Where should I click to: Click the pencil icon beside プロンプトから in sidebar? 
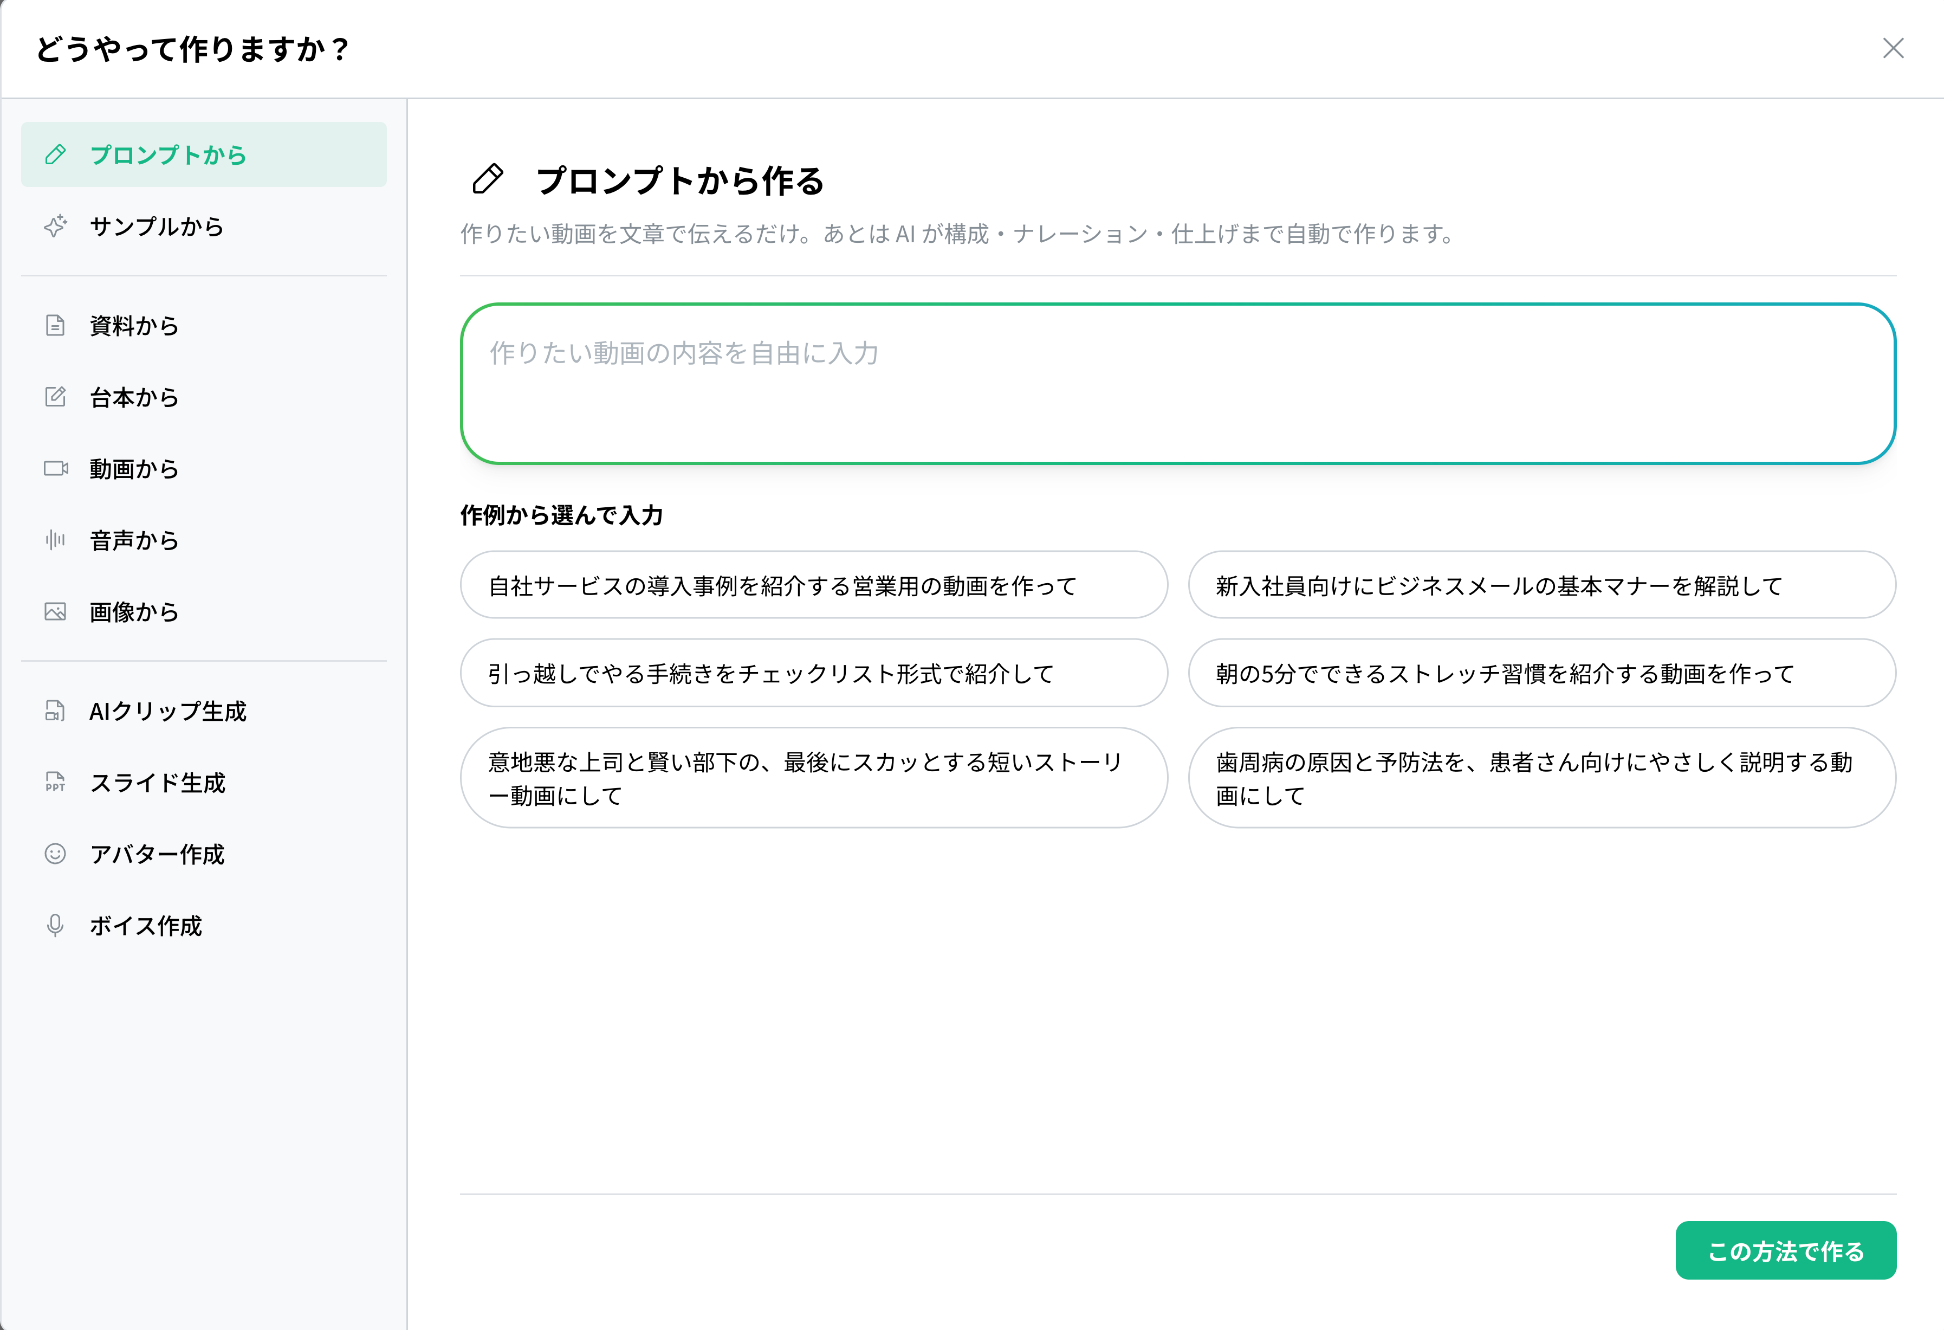click(55, 155)
